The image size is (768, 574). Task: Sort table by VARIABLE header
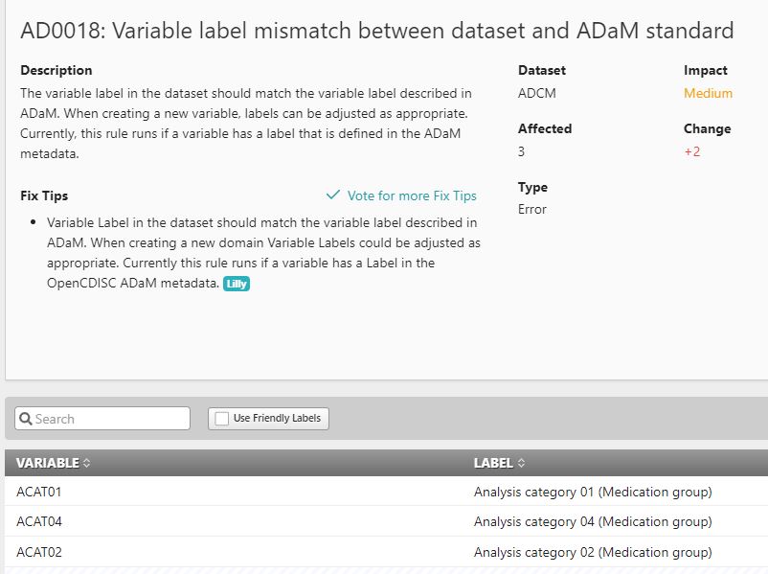click(x=48, y=463)
